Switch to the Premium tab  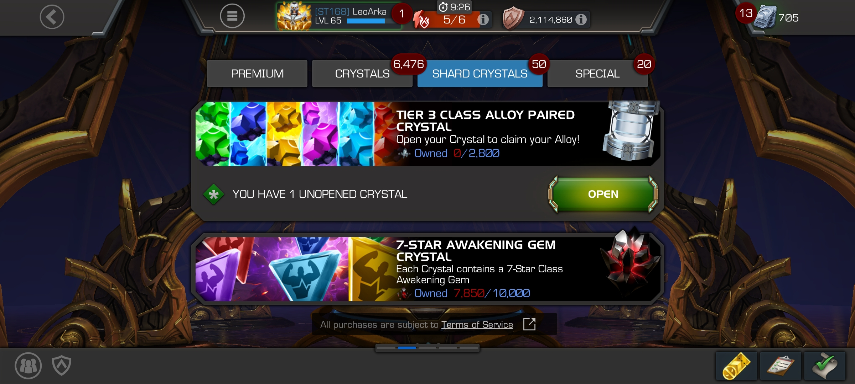(257, 74)
